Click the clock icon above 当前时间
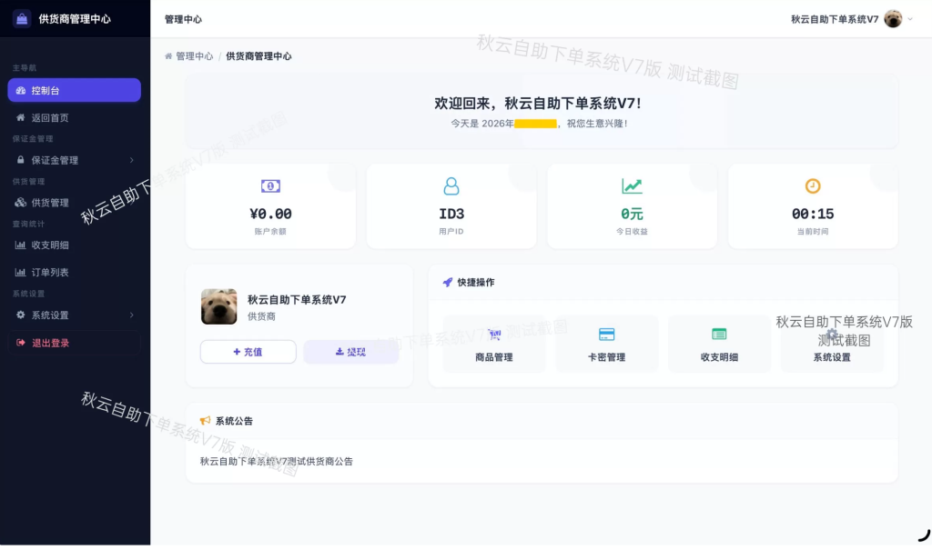 point(813,186)
